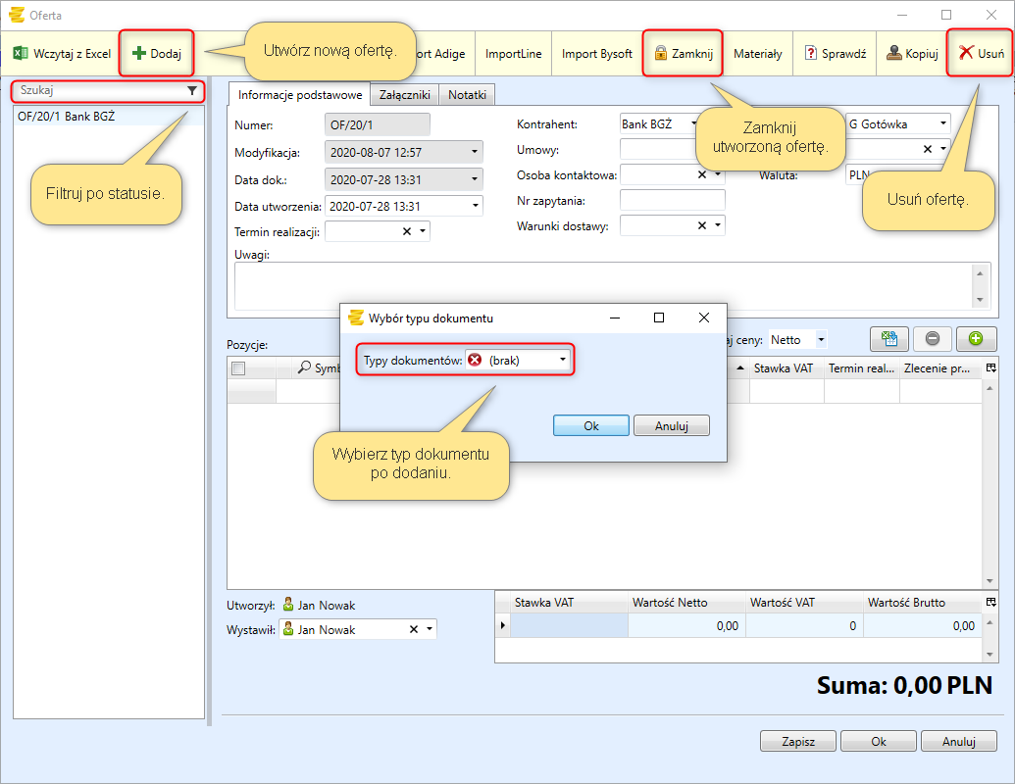
Task: Click the Nr zapytania input field
Action: [672, 201]
